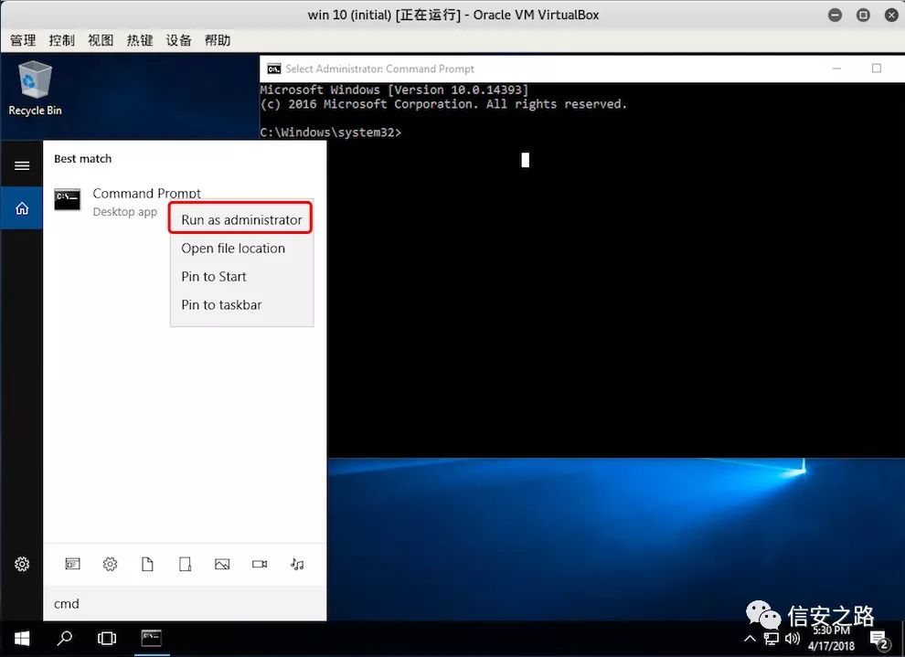905x657 pixels.
Task: Select the Apps filter icon in search
Action: pos(72,564)
